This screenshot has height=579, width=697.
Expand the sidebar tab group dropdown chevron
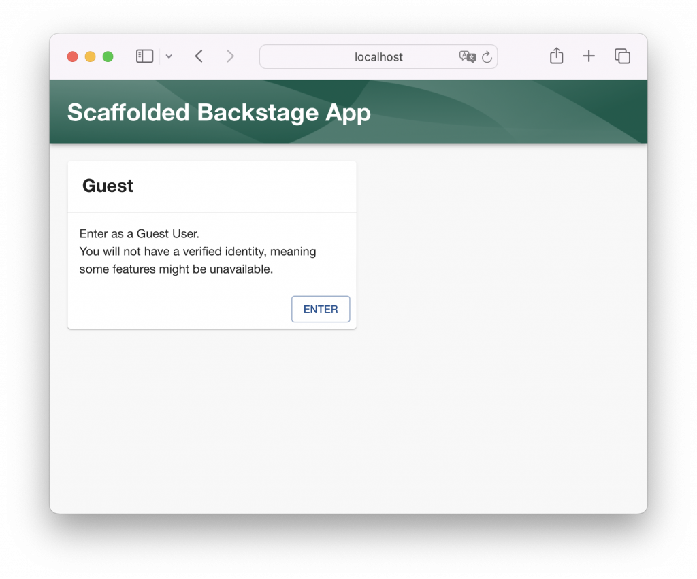point(169,56)
